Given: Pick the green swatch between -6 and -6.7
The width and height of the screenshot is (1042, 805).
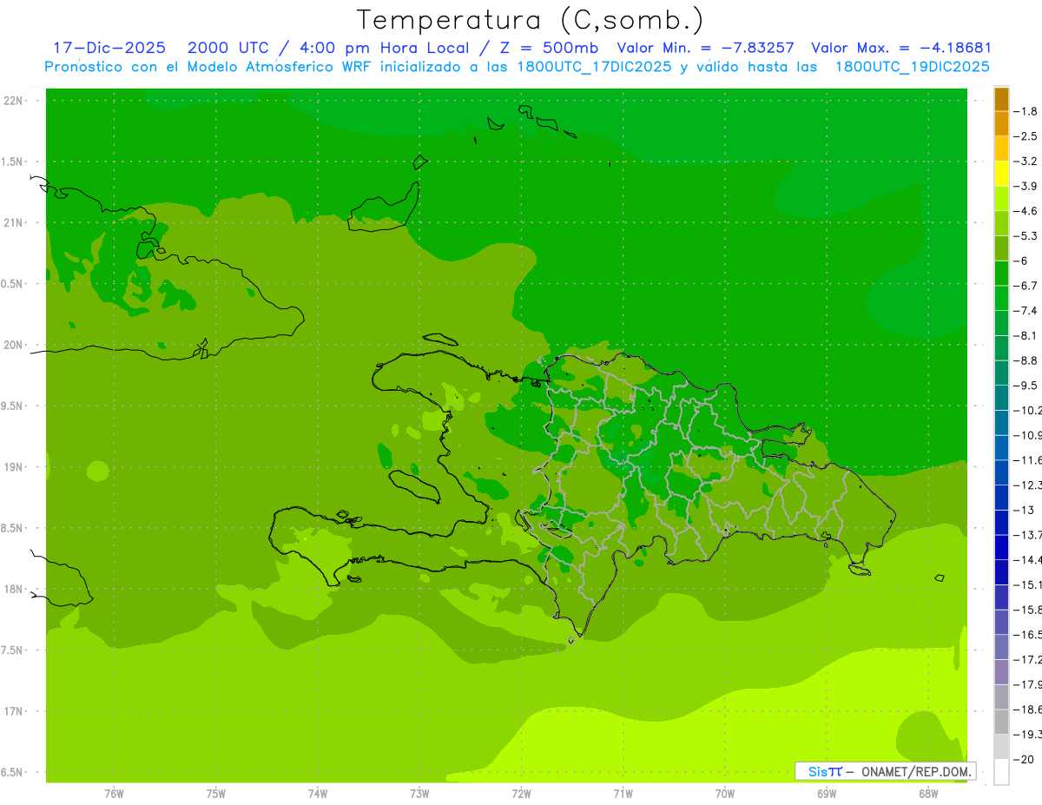Looking at the screenshot, I should click(x=1001, y=273).
